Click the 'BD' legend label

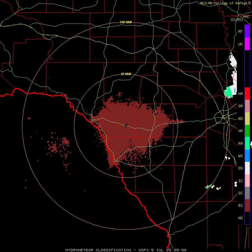tap(240, 119)
